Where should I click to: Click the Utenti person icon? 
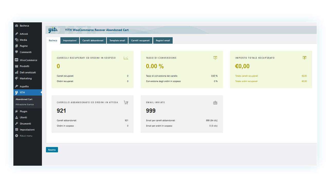[x=17, y=117]
